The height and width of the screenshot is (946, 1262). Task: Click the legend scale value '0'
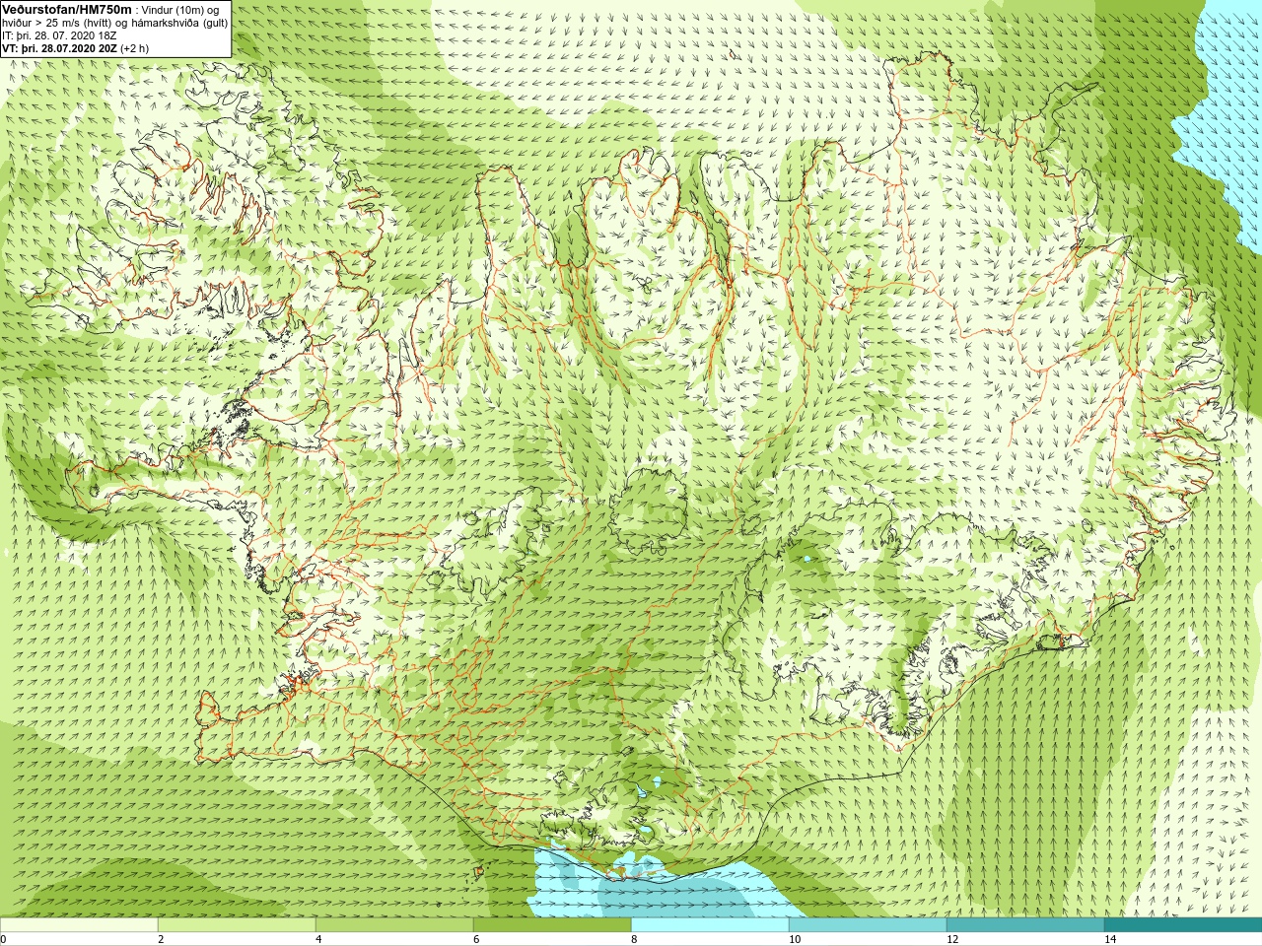tap(3, 939)
